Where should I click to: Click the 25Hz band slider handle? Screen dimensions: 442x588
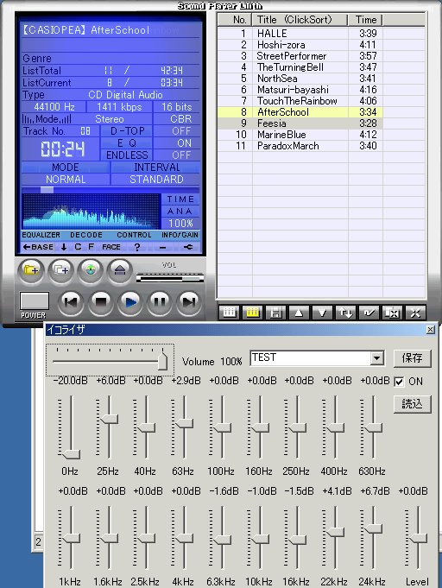pyautogui.click(x=109, y=419)
